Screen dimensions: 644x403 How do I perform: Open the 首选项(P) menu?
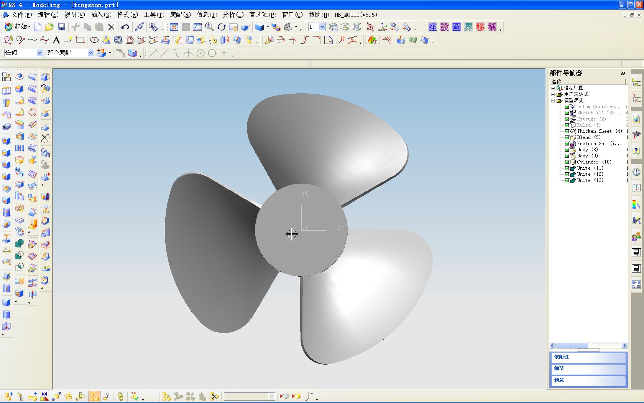263,15
